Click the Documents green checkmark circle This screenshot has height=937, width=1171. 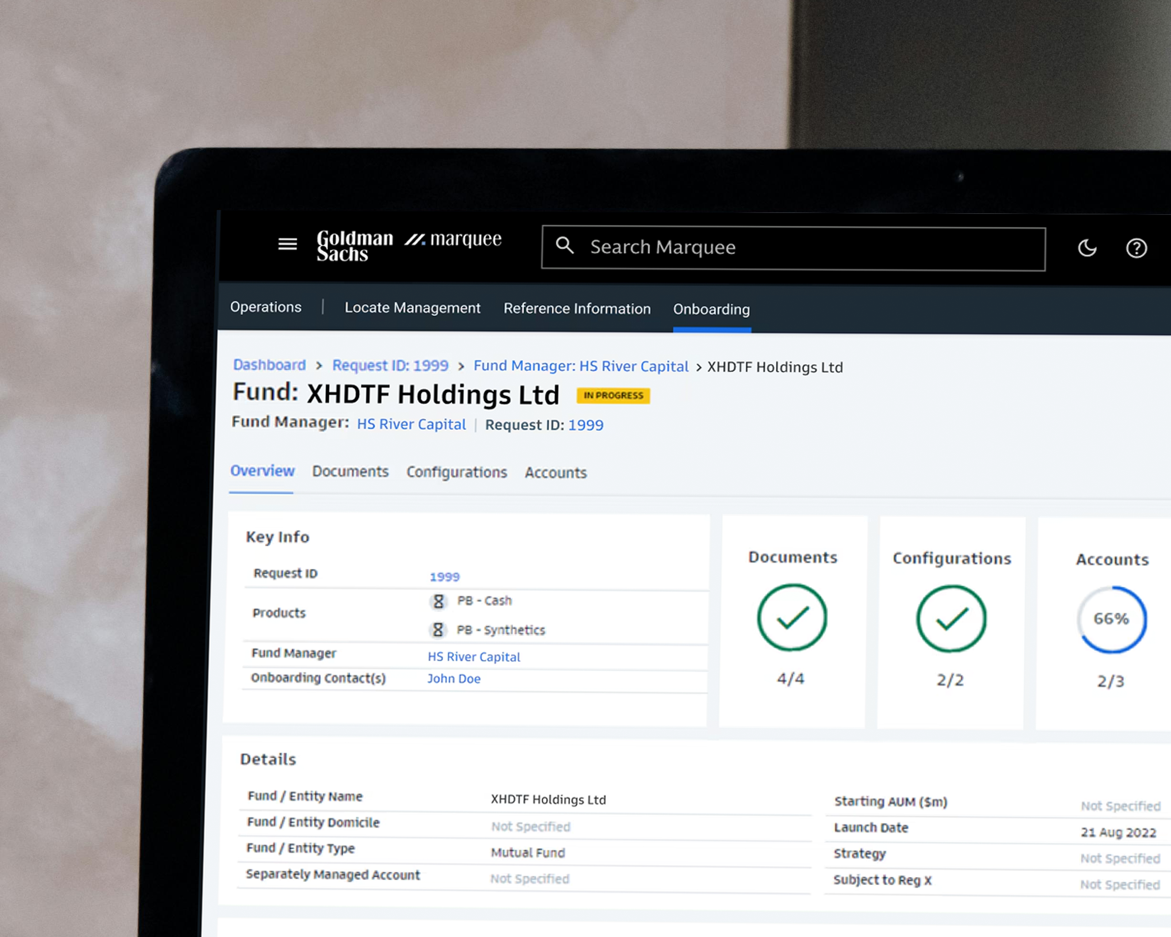(x=792, y=618)
